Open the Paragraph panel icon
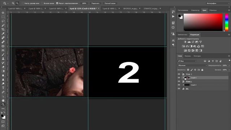This screenshot has width=231, height=130. click(x=173, y=45)
